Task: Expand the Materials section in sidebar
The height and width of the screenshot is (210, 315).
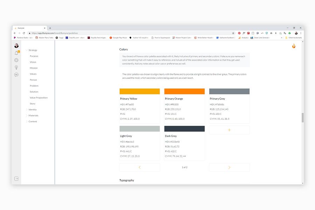Action: 27,115
